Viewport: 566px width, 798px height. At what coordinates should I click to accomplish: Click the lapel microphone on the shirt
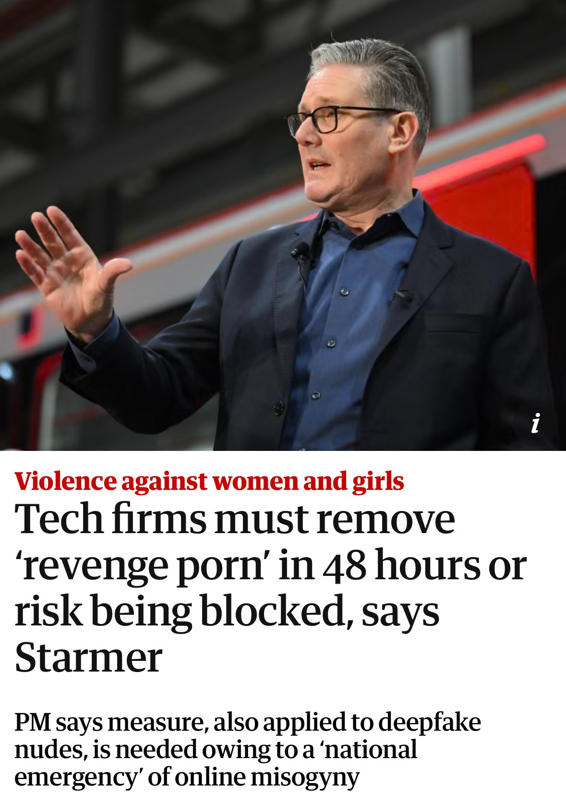[300, 251]
